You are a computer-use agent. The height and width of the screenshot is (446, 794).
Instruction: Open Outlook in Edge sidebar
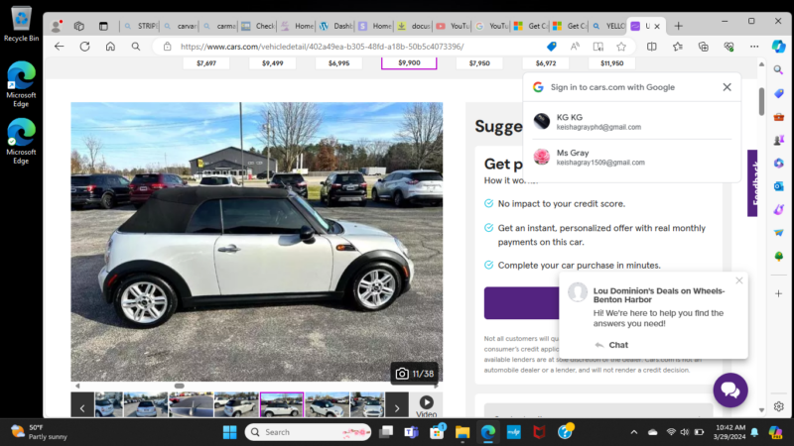point(778,186)
